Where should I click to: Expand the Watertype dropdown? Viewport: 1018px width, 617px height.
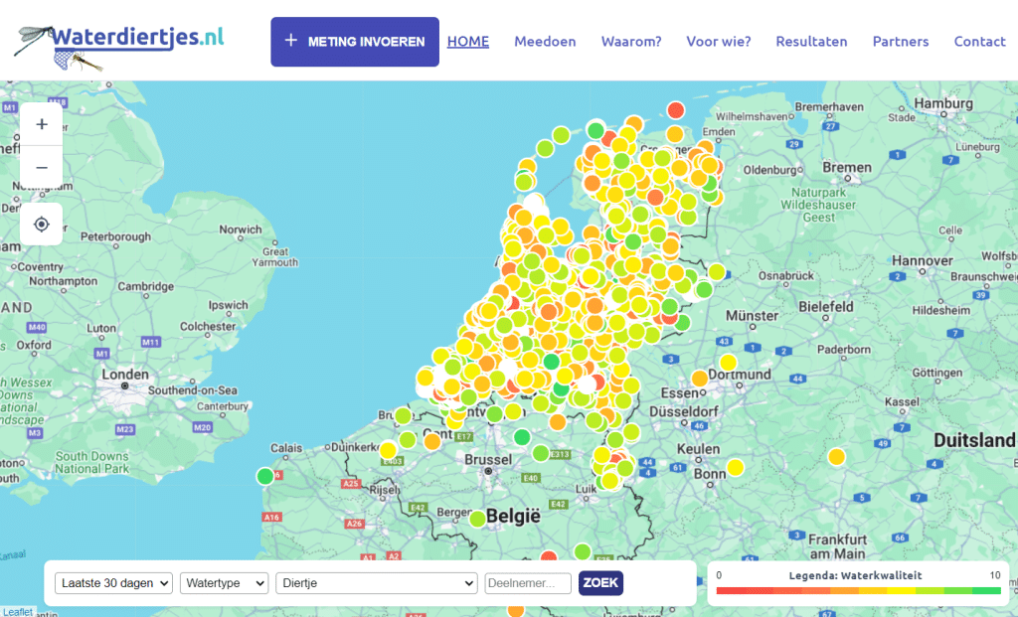[224, 583]
